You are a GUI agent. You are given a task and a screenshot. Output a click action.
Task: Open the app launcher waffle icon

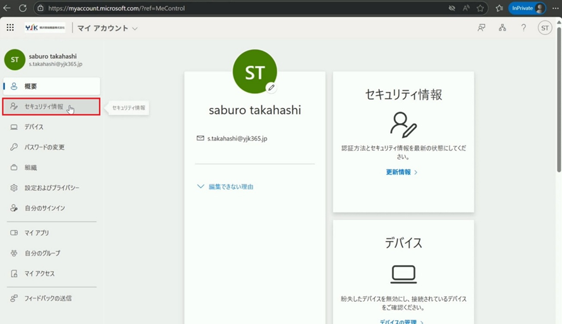tap(10, 28)
